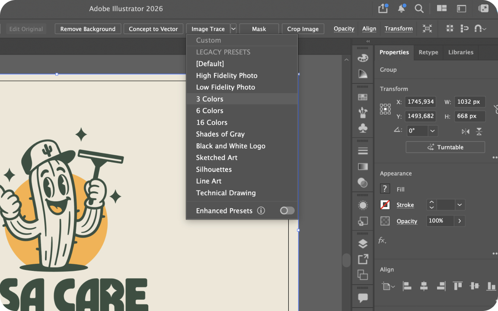The image size is (498, 311).
Task: Click the isolate selected object icon
Action: 427,29
